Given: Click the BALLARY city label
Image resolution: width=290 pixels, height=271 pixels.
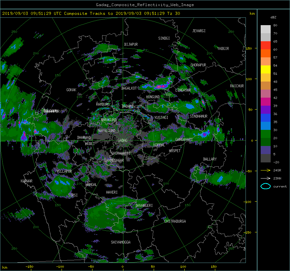Looking at the screenshot, I should (x=210, y=159).
